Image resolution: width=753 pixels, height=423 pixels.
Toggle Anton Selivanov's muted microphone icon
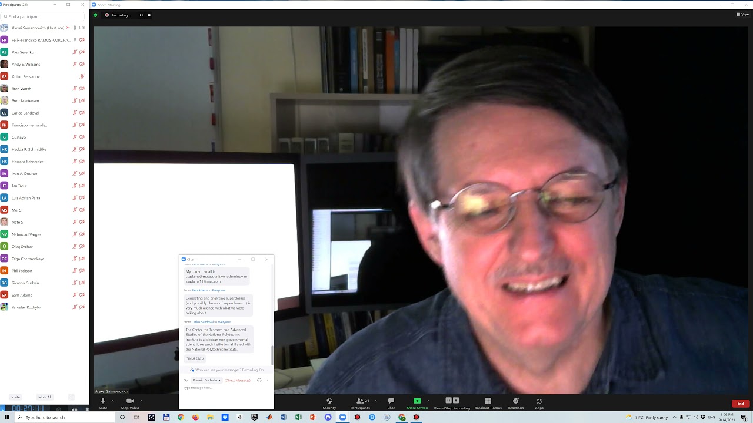point(82,76)
